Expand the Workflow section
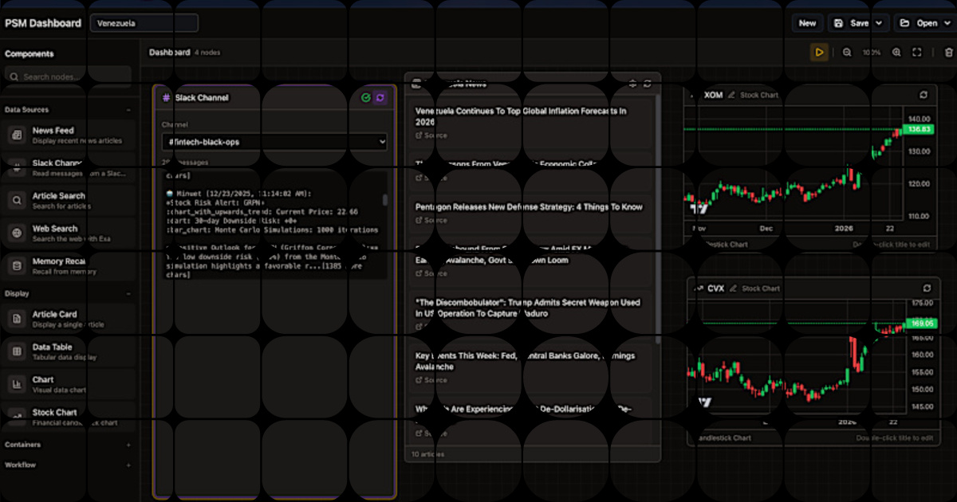Viewport: 957px width, 502px height. (128, 465)
